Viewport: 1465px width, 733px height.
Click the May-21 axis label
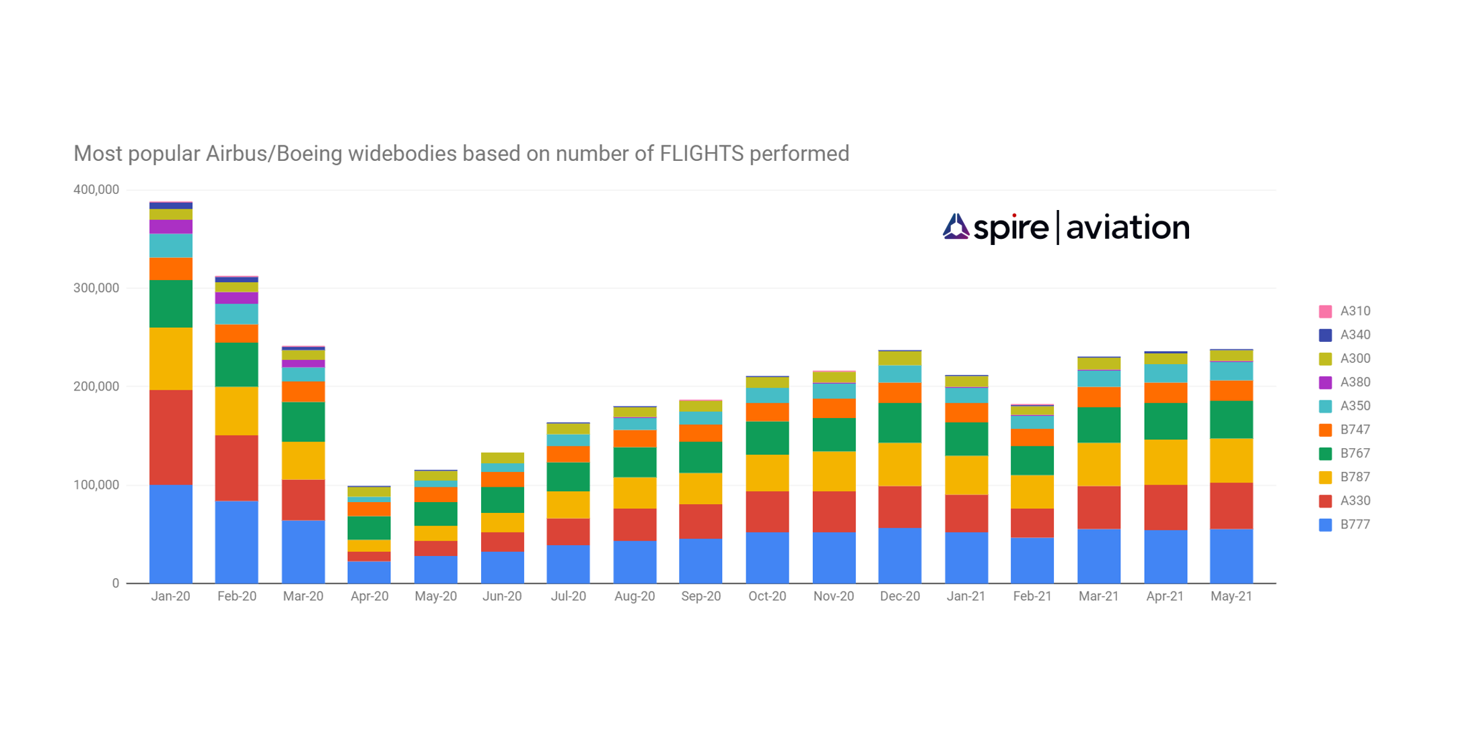pyautogui.click(x=1231, y=597)
